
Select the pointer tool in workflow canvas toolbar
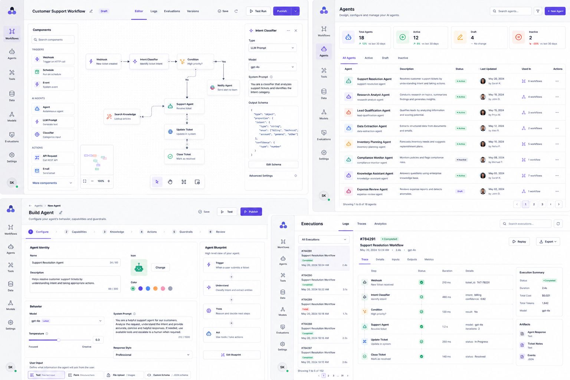(x=157, y=182)
